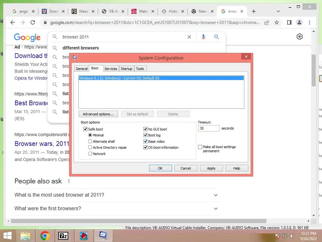Toggle No GUI boot checkbox
Viewport: 322px width, 242px height.
pyautogui.click(x=145, y=129)
